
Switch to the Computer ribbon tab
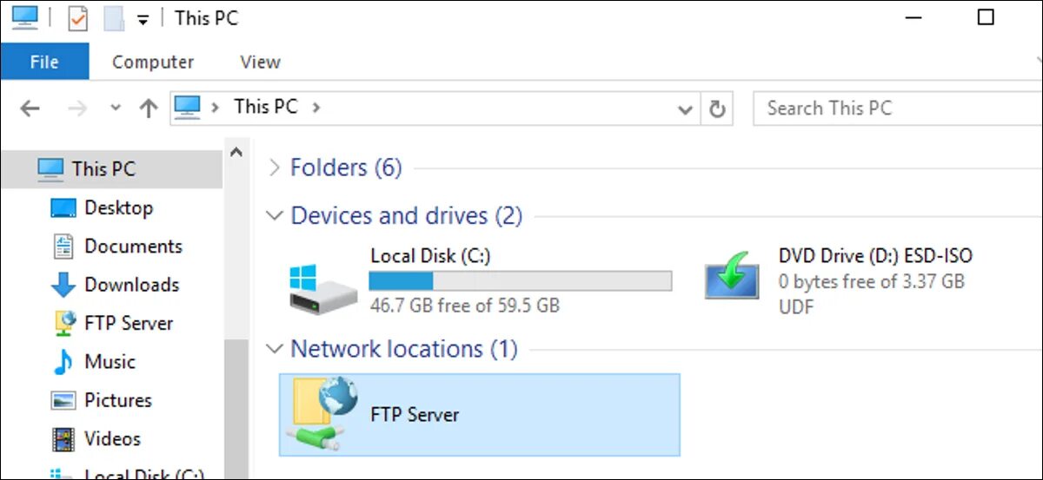[x=153, y=62]
